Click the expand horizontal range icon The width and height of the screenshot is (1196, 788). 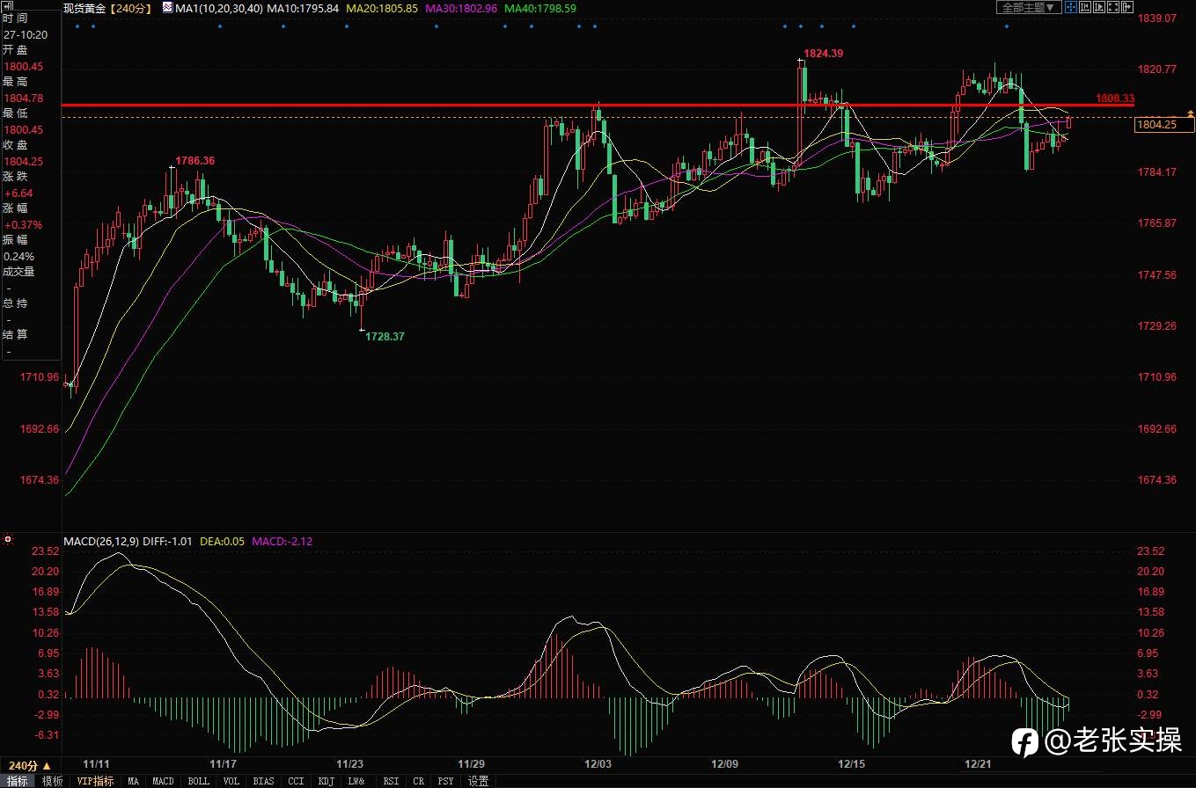coord(1099,8)
